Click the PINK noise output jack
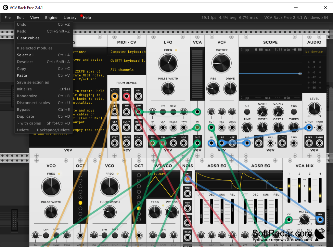This screenshot has width=333, height=250. click(x=187, y=194)
